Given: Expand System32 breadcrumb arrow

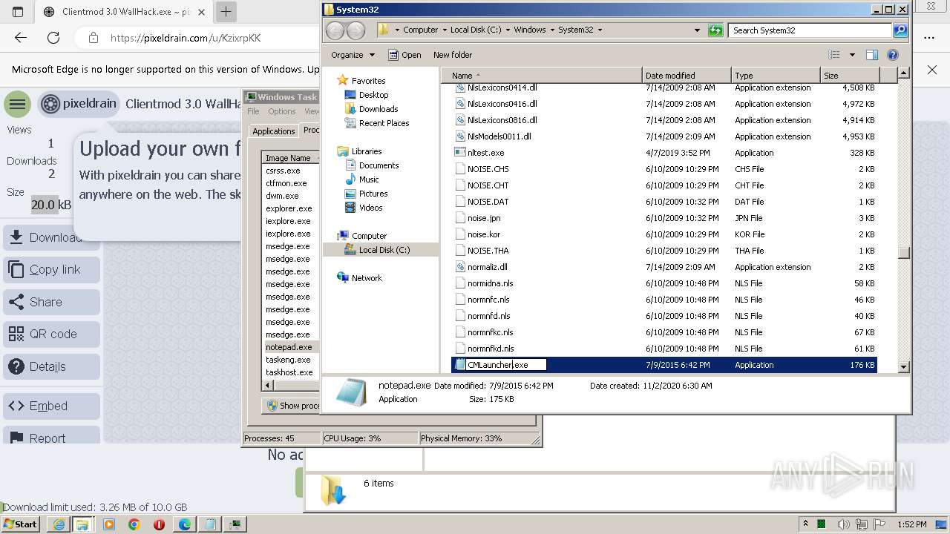Looking at the screenshot, I should click(x=600, y=30).
